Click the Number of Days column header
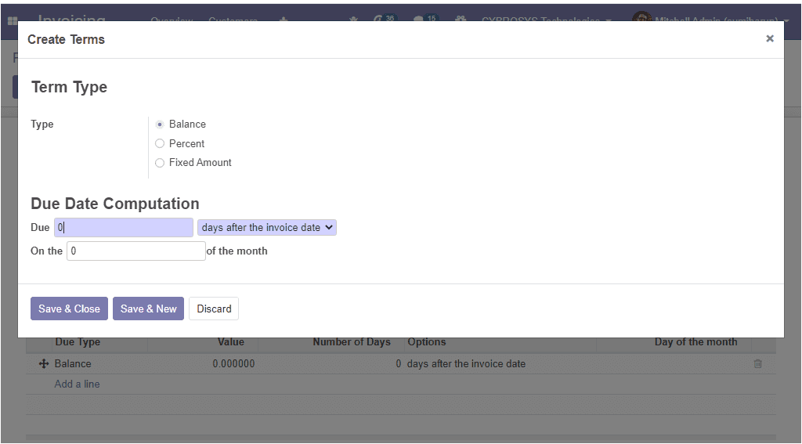 click(352, 342)
